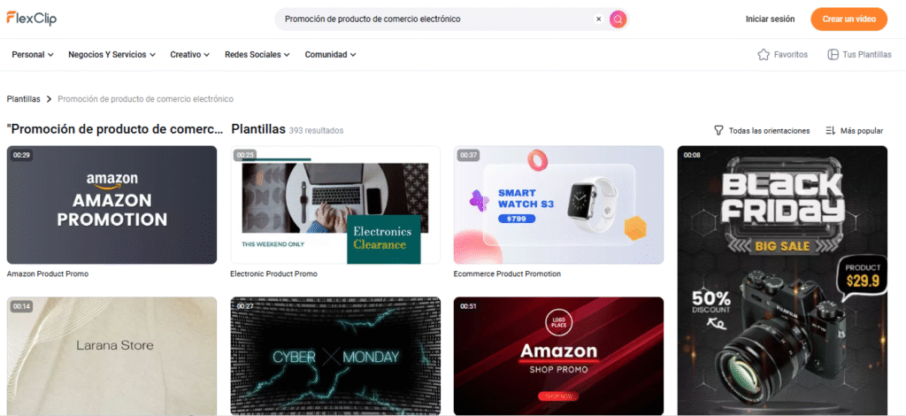Click the Plantillas breadcrumb link
Viewport: 906px width, 416px height.
tap(24, 99)
